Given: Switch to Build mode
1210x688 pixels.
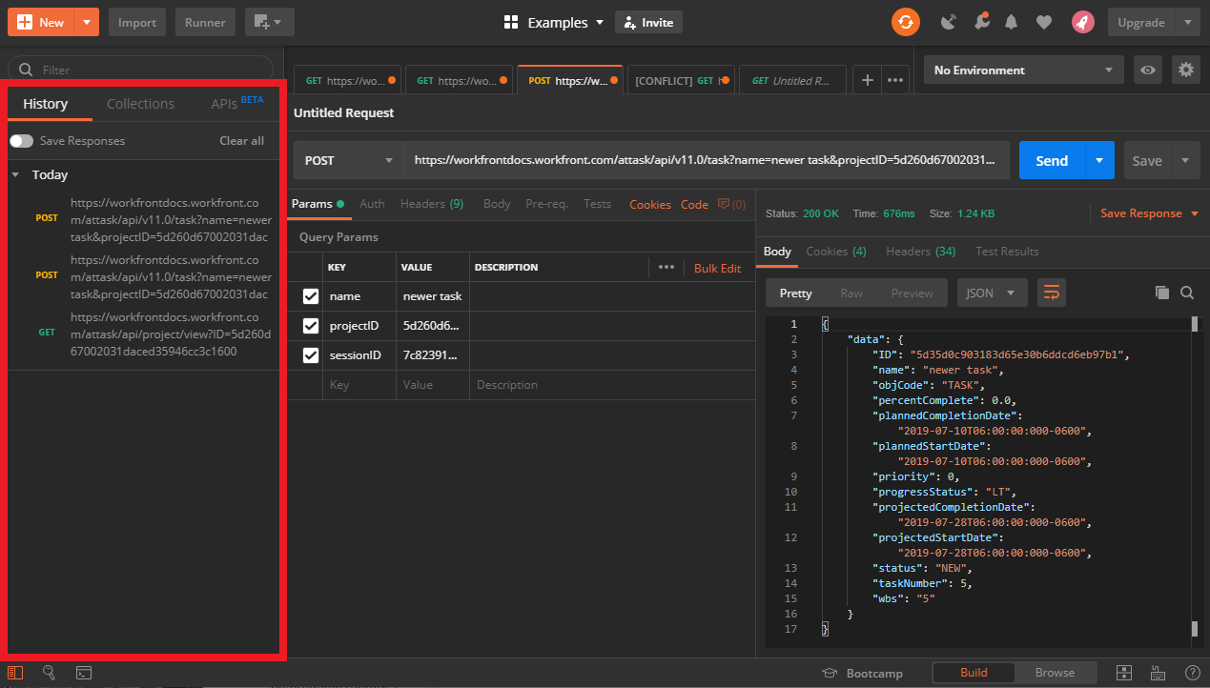Looking at the screenshot, I should click(x=974, y=673).
